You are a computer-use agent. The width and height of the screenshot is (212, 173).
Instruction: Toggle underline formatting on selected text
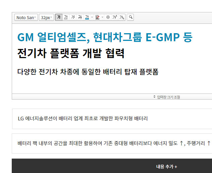tap(66, 17)
